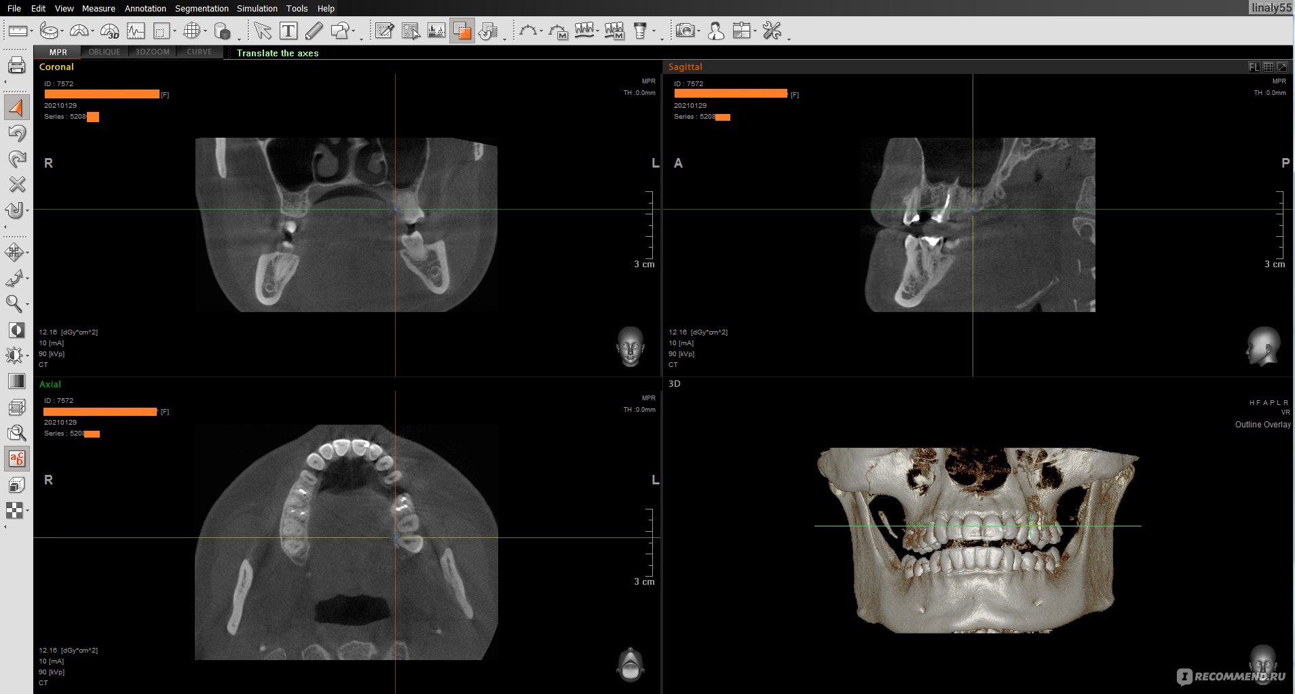Select the magnifier zoom tool
Viewport: 1295px width, 694px height.
[x=14, y=303]
